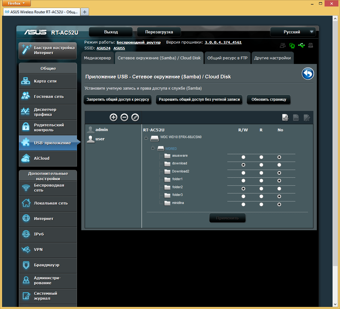Open the ASUS24 SSID link
The image size is (340, 309).
[104, 48]
